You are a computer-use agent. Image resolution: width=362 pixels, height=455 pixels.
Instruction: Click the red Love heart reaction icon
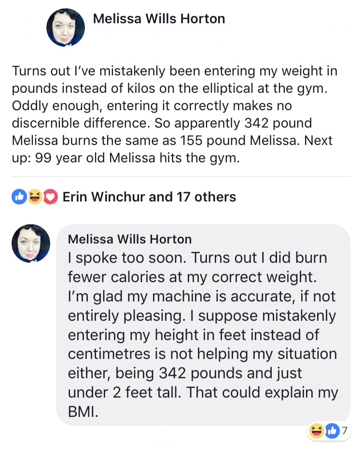pos(50,197)
